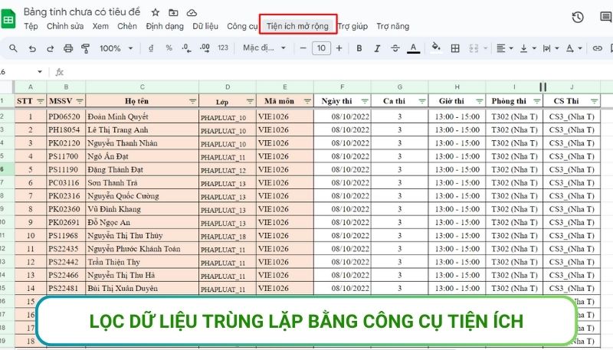The image size is (613, 350).
Task: Check cloud save status icon
Action: [192, 13]
